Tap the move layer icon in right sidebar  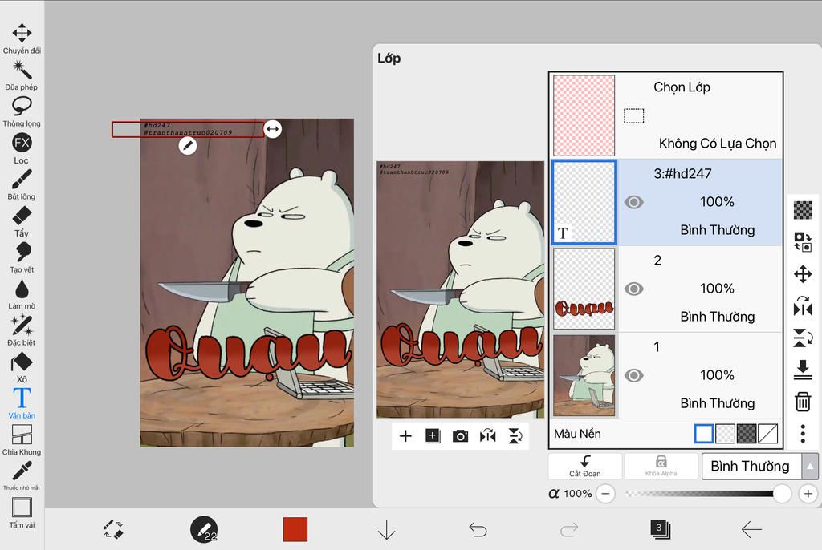click(803, 274)
